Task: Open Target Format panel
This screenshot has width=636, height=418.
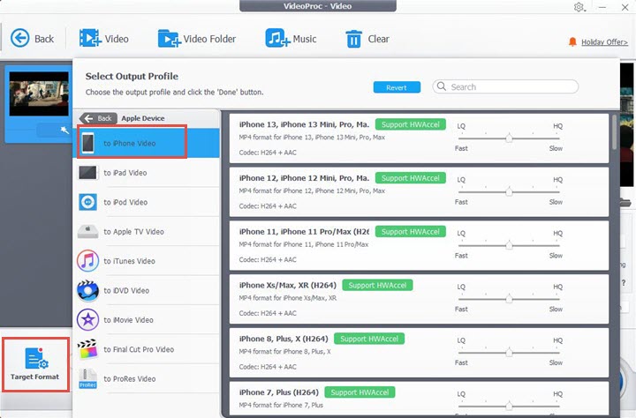Action: pos(35,364)
